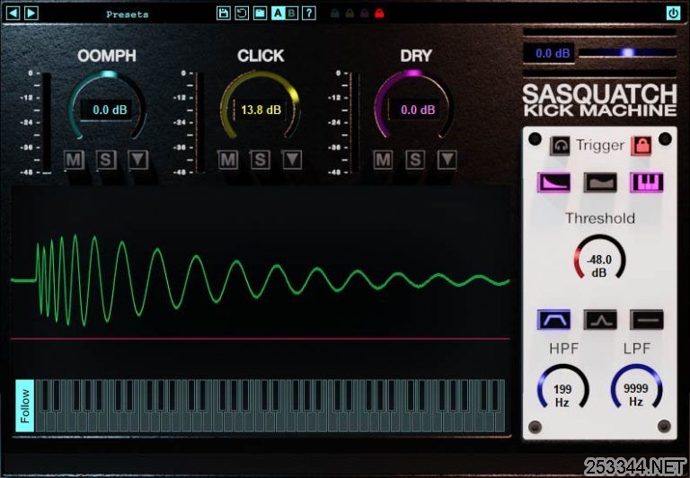This screenshot has height=478, width=690.
Task: Solo the CLICK channel
Action: tap(260, 160)
